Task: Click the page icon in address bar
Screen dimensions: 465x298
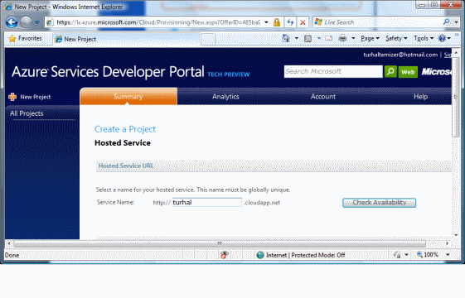Action: pos(50,22)
